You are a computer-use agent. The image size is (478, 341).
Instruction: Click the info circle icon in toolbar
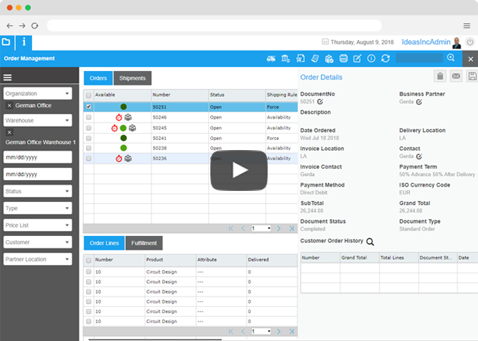click(371, 59)
